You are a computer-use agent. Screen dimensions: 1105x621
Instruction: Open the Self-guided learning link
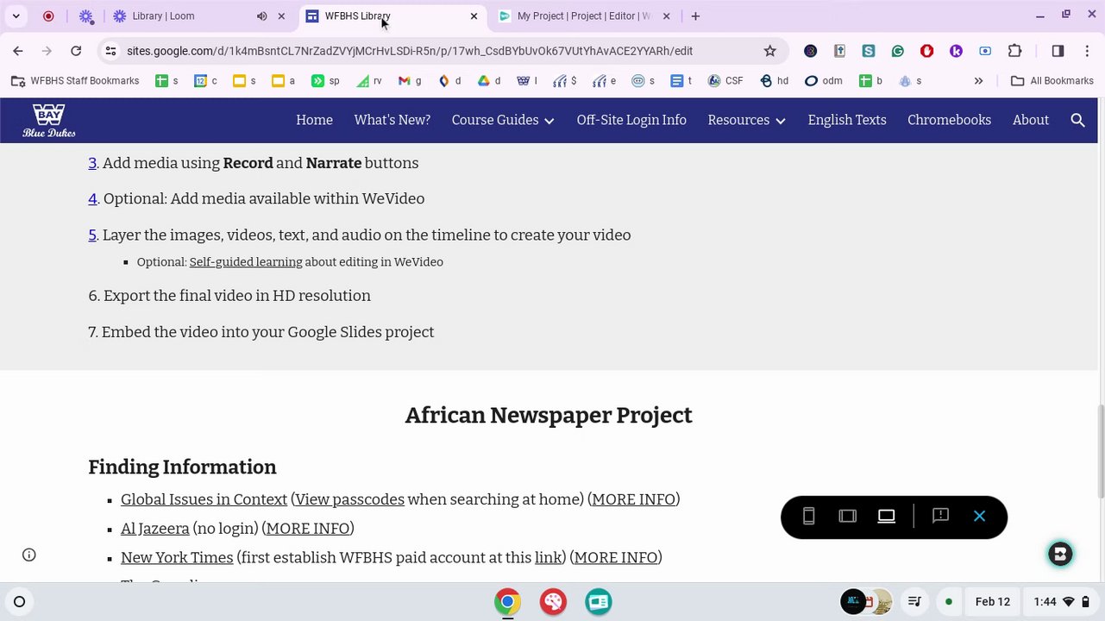point(246,262)
